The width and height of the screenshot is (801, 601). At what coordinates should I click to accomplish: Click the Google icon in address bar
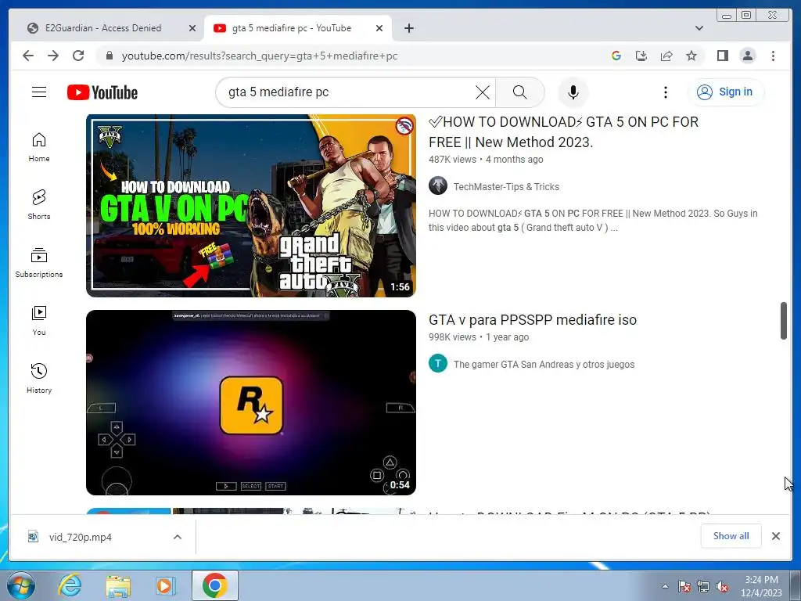(616, 56)
